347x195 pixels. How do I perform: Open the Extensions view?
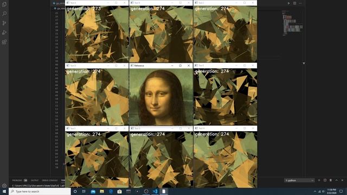click(x=4, y=42)
